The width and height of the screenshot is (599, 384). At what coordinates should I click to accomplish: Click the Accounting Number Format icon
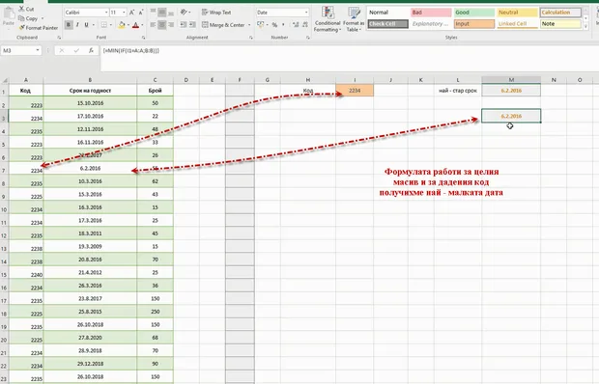click(x=261, y=25)
